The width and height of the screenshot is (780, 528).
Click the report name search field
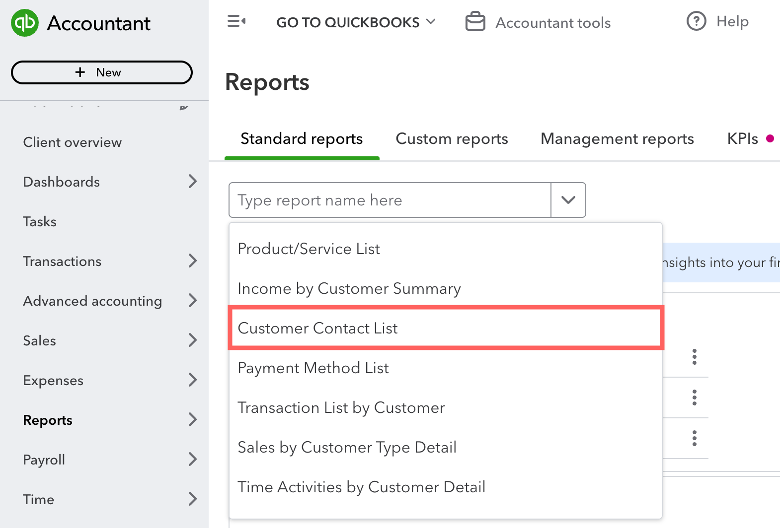390,200
